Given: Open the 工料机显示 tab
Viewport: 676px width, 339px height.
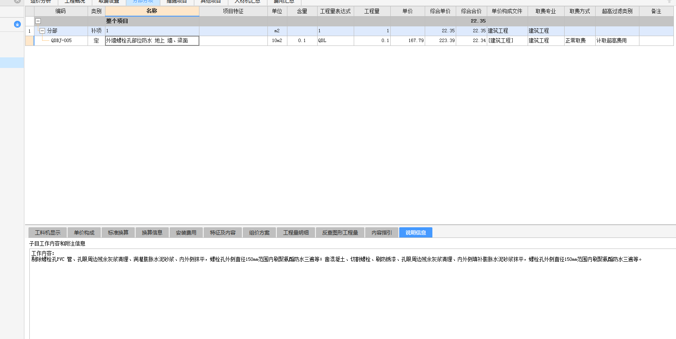Looking at the screenshot, I should point(48,232).
